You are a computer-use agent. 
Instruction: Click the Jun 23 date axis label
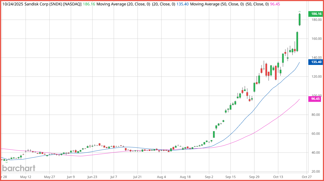(92, 176)
